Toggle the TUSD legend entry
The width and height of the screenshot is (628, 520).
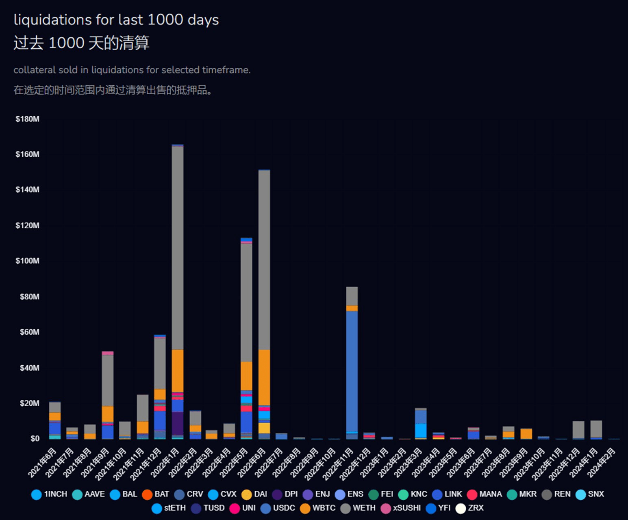(x=208, y=508)
